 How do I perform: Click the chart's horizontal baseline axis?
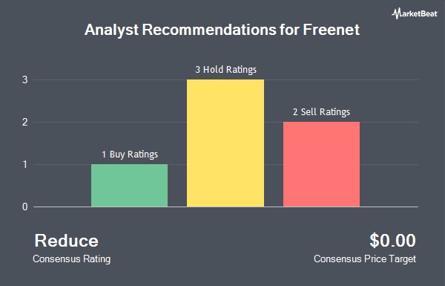[x=225, y=207]
